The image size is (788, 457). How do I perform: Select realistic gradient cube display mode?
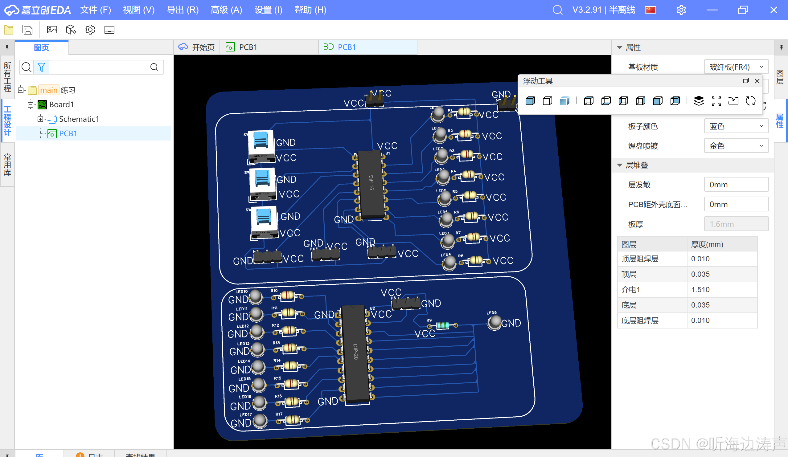tap(565, 101)
